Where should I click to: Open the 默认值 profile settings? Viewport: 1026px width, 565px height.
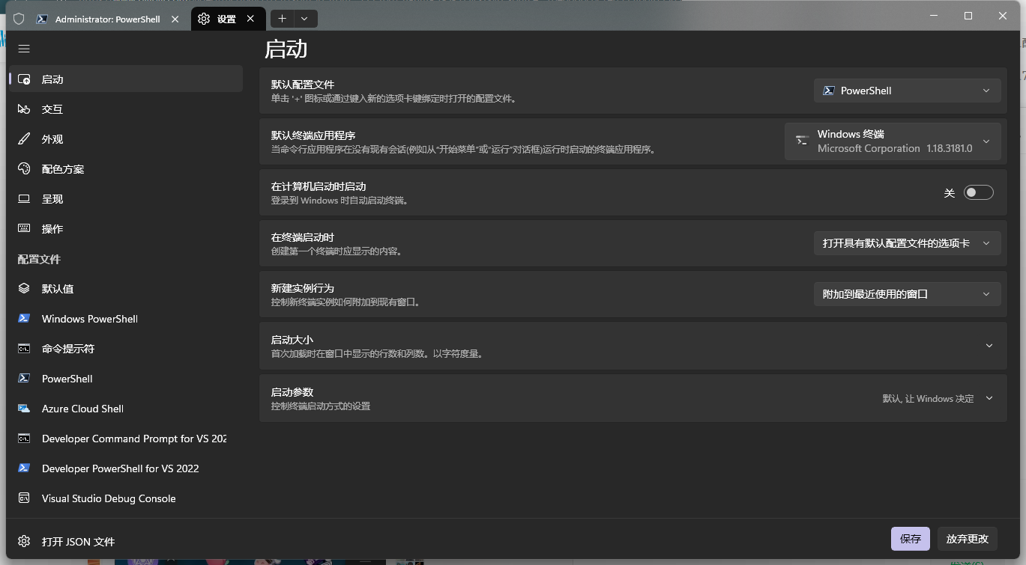[126, 289]
